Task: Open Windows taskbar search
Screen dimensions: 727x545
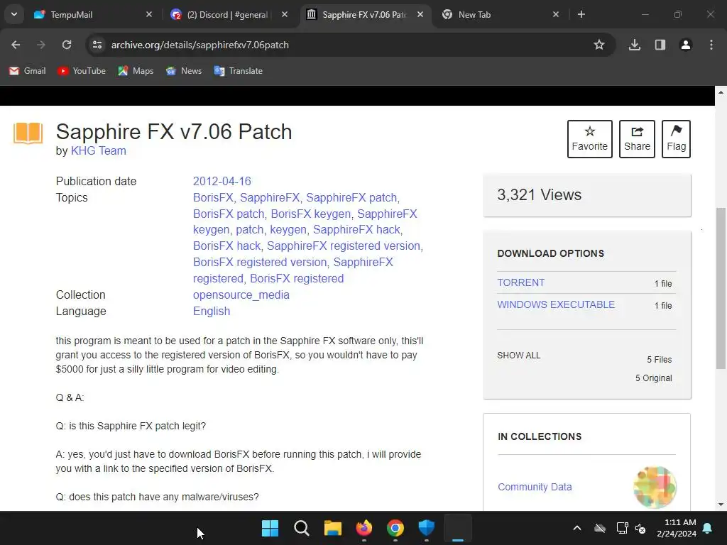Action: (x=301, y=528)
